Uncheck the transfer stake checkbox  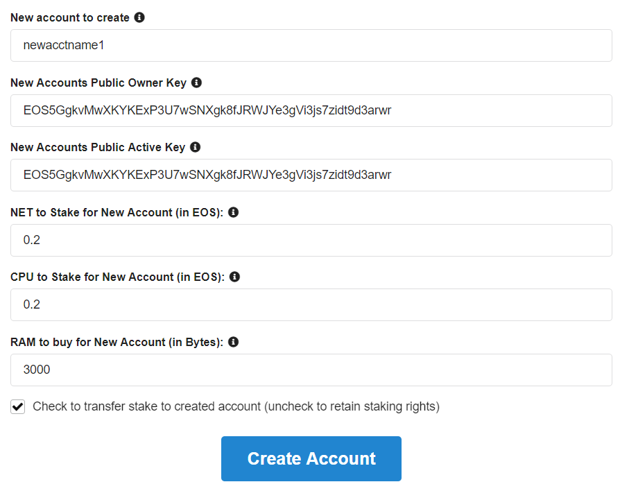(x=18, y=407)
